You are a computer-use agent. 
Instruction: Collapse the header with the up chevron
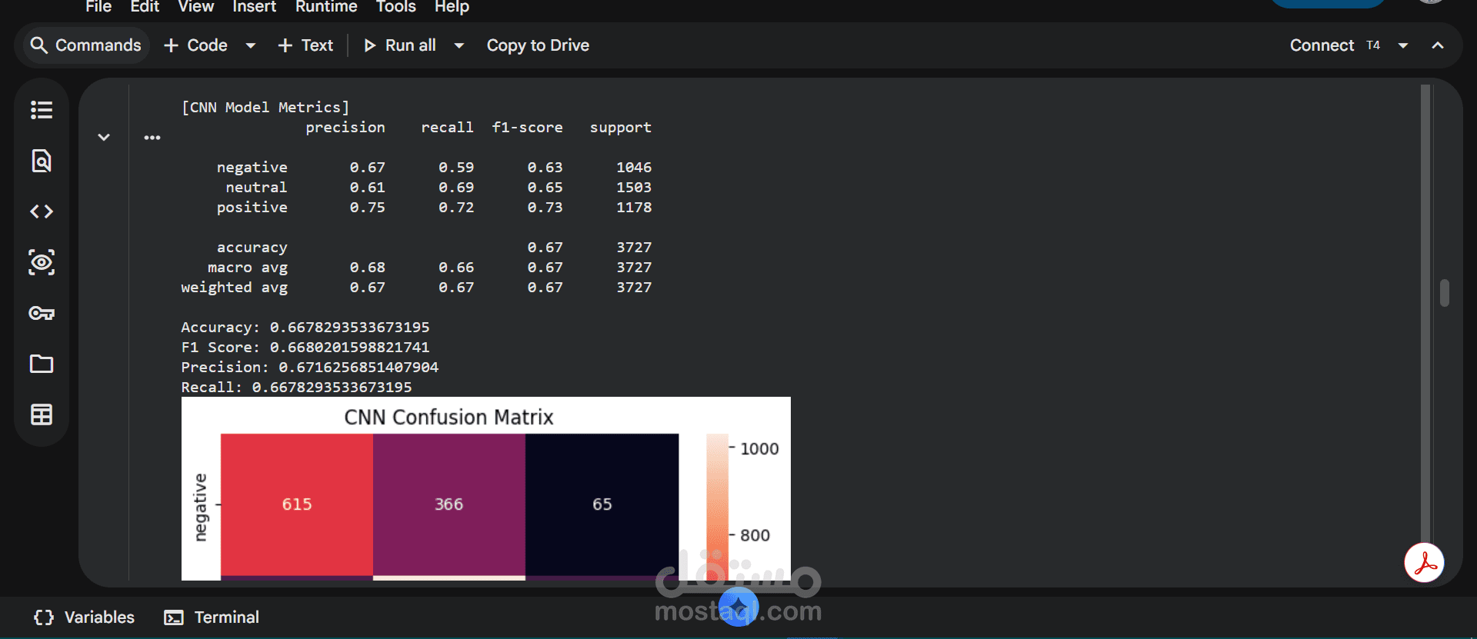pyautogui.click(x=1438, y=45)
